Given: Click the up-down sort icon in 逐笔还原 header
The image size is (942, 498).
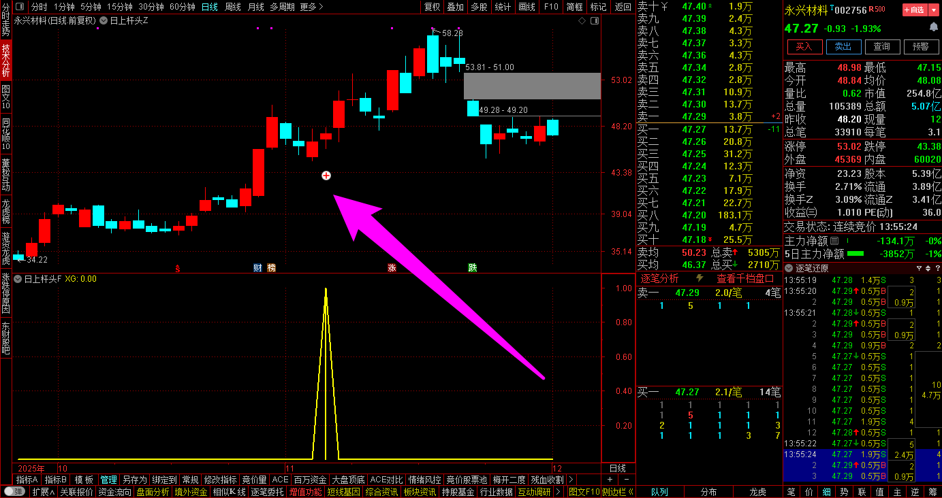Looking at the screenshot, I should coord(926,268).
